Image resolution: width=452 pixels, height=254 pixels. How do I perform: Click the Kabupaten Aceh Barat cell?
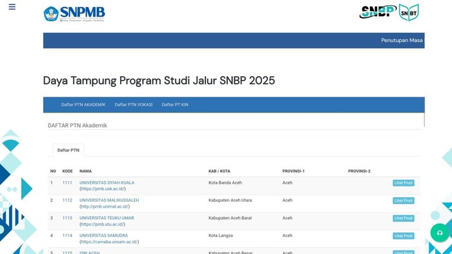point(230,218)
